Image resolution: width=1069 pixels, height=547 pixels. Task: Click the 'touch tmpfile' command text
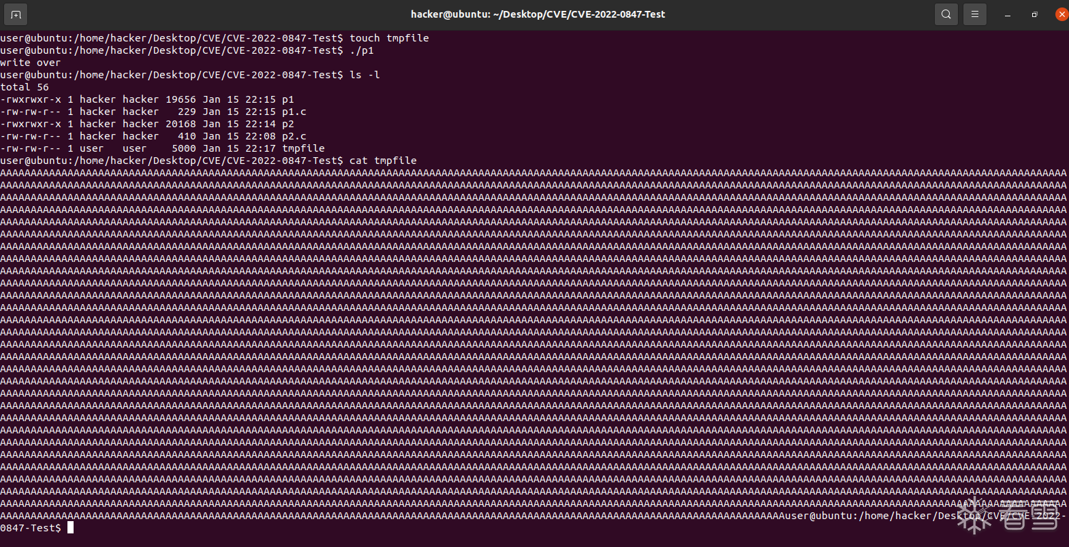coord(389,38)
